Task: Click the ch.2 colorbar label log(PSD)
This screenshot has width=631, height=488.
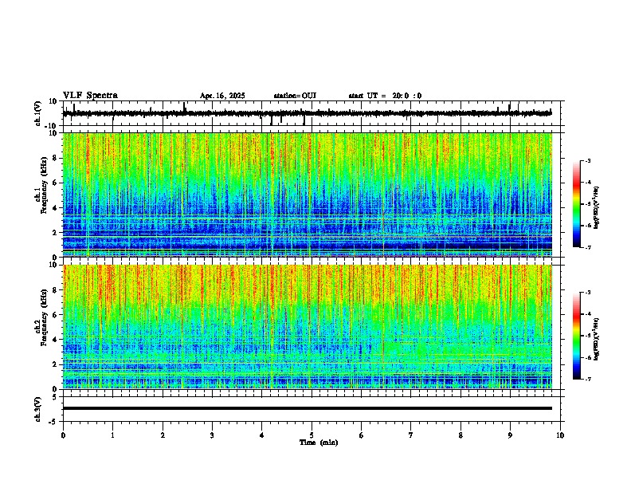Action: (x=597, y=340)
